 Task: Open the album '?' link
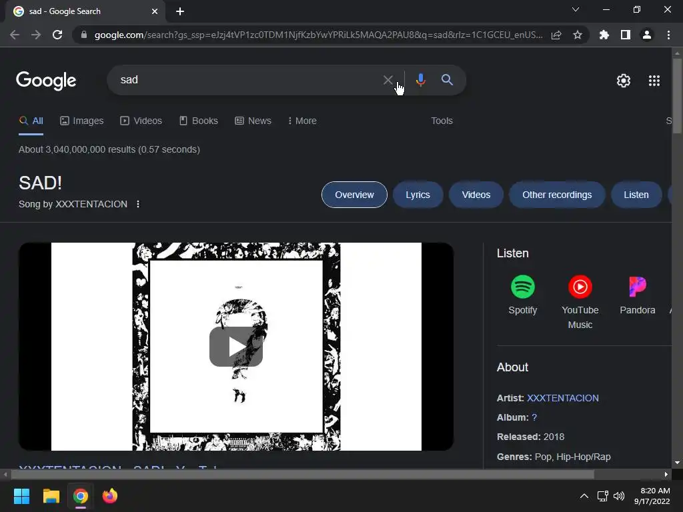[x=534, y=417]
